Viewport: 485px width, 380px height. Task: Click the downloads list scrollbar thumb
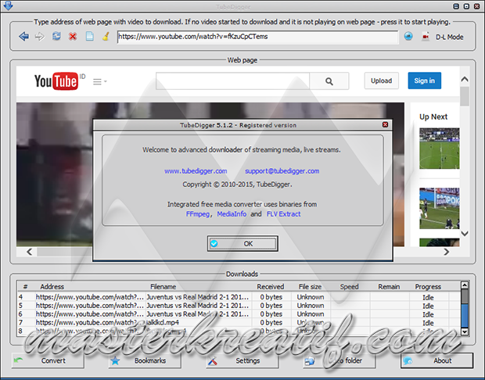[465, 315]
